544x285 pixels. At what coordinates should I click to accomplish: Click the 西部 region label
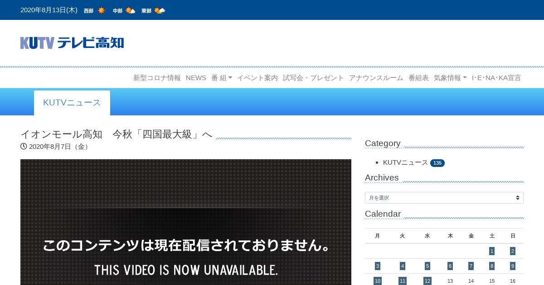coord(88,11)
